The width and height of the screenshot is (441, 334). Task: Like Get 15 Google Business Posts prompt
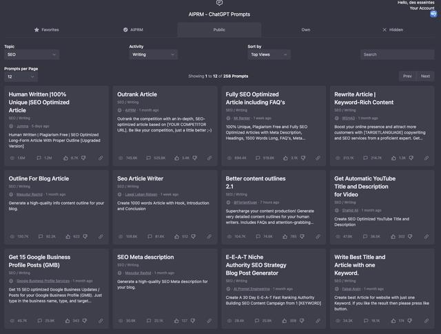point(68,320)
